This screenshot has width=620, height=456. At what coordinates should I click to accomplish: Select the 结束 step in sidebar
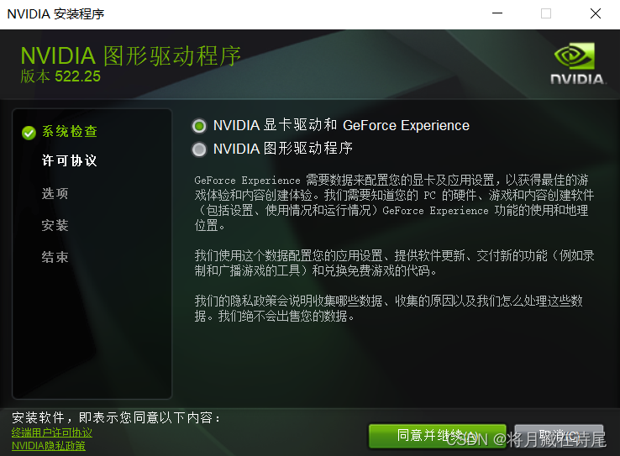(x=55, y=257)
